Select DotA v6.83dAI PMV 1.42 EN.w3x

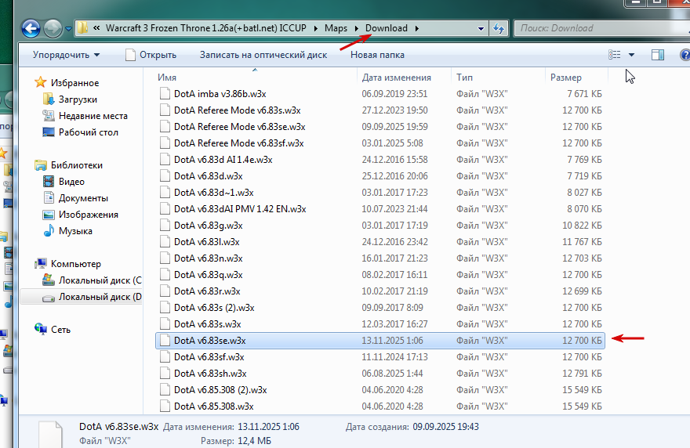click(x=240, y=209)
